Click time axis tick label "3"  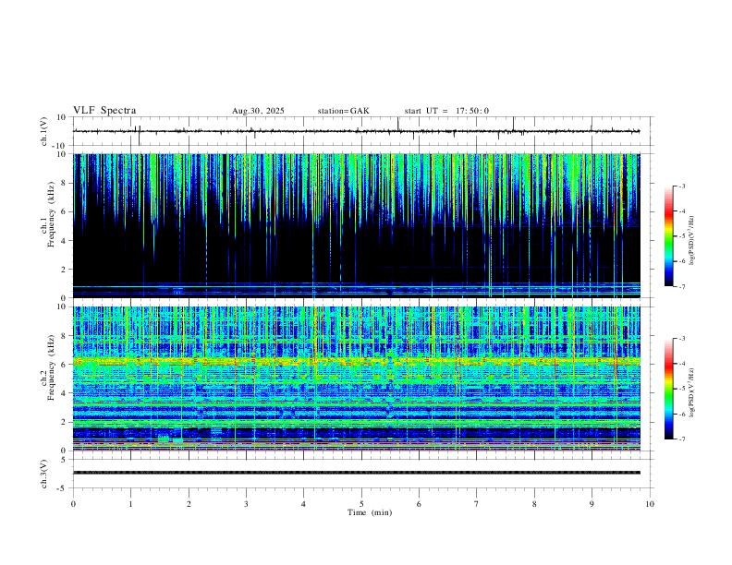[246, 504]
